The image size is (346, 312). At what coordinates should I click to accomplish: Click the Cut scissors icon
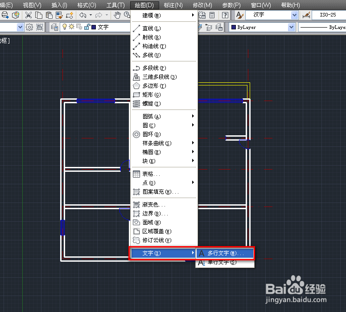click(29, 15)
